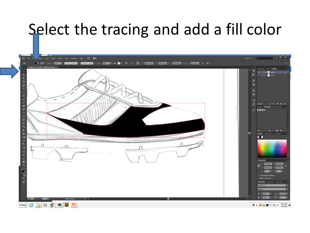Click Make Clipping Mask icon in Layers panel

(x=274, y=104)
